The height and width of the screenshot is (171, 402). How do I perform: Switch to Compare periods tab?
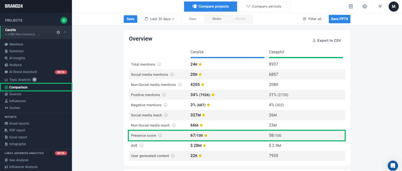(x=264, y=6)
